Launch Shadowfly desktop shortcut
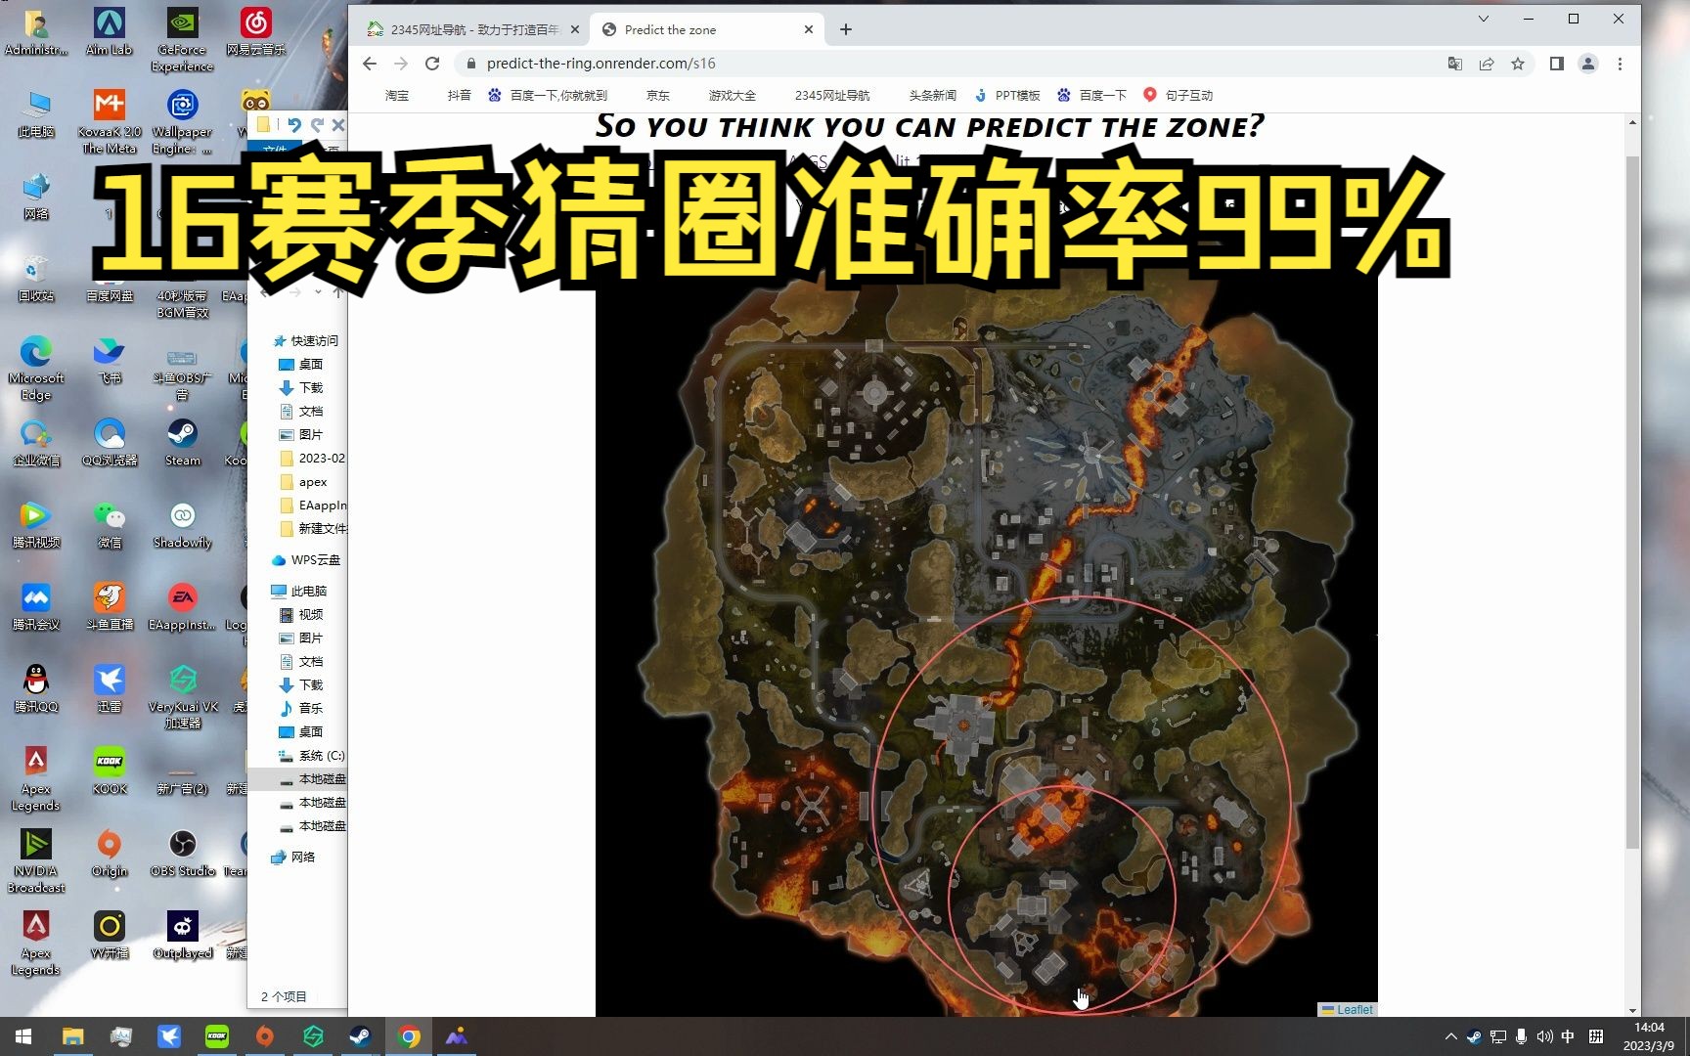 click(x=182, y=524)
